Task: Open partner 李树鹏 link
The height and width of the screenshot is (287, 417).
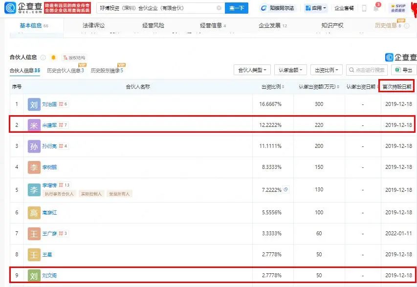Action: point(49,167)
